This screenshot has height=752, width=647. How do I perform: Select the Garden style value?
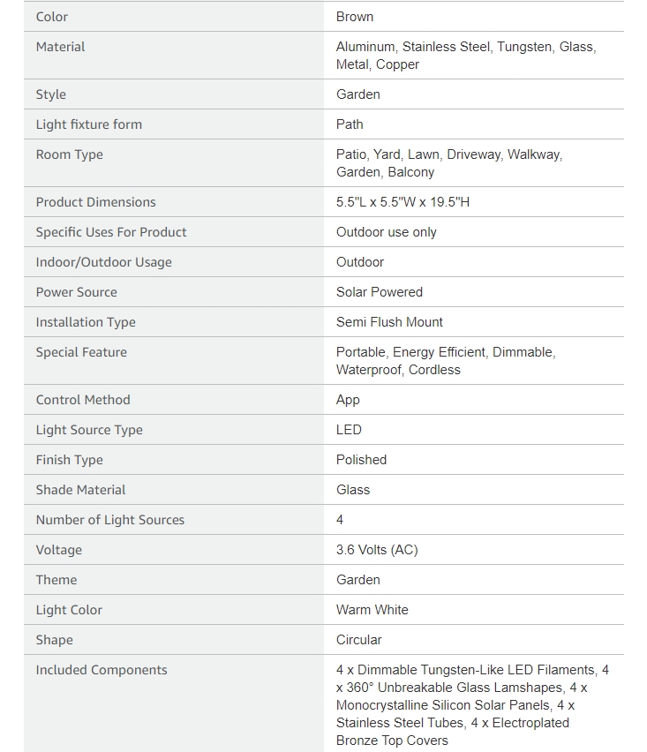coord(357,94)
